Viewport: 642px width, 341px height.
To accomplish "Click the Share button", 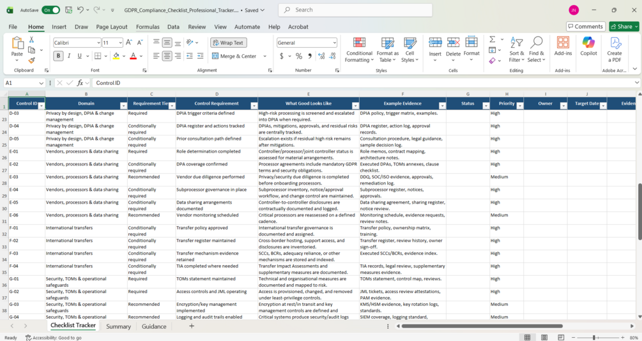I will coord(624,27).
